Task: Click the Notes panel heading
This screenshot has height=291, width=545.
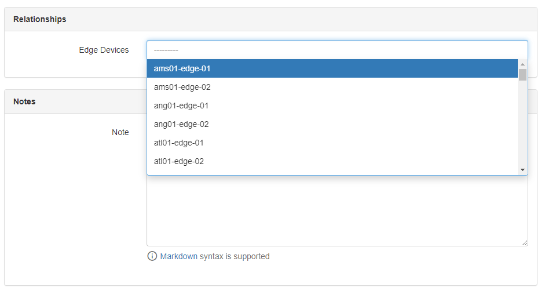Action: [24, 101]
